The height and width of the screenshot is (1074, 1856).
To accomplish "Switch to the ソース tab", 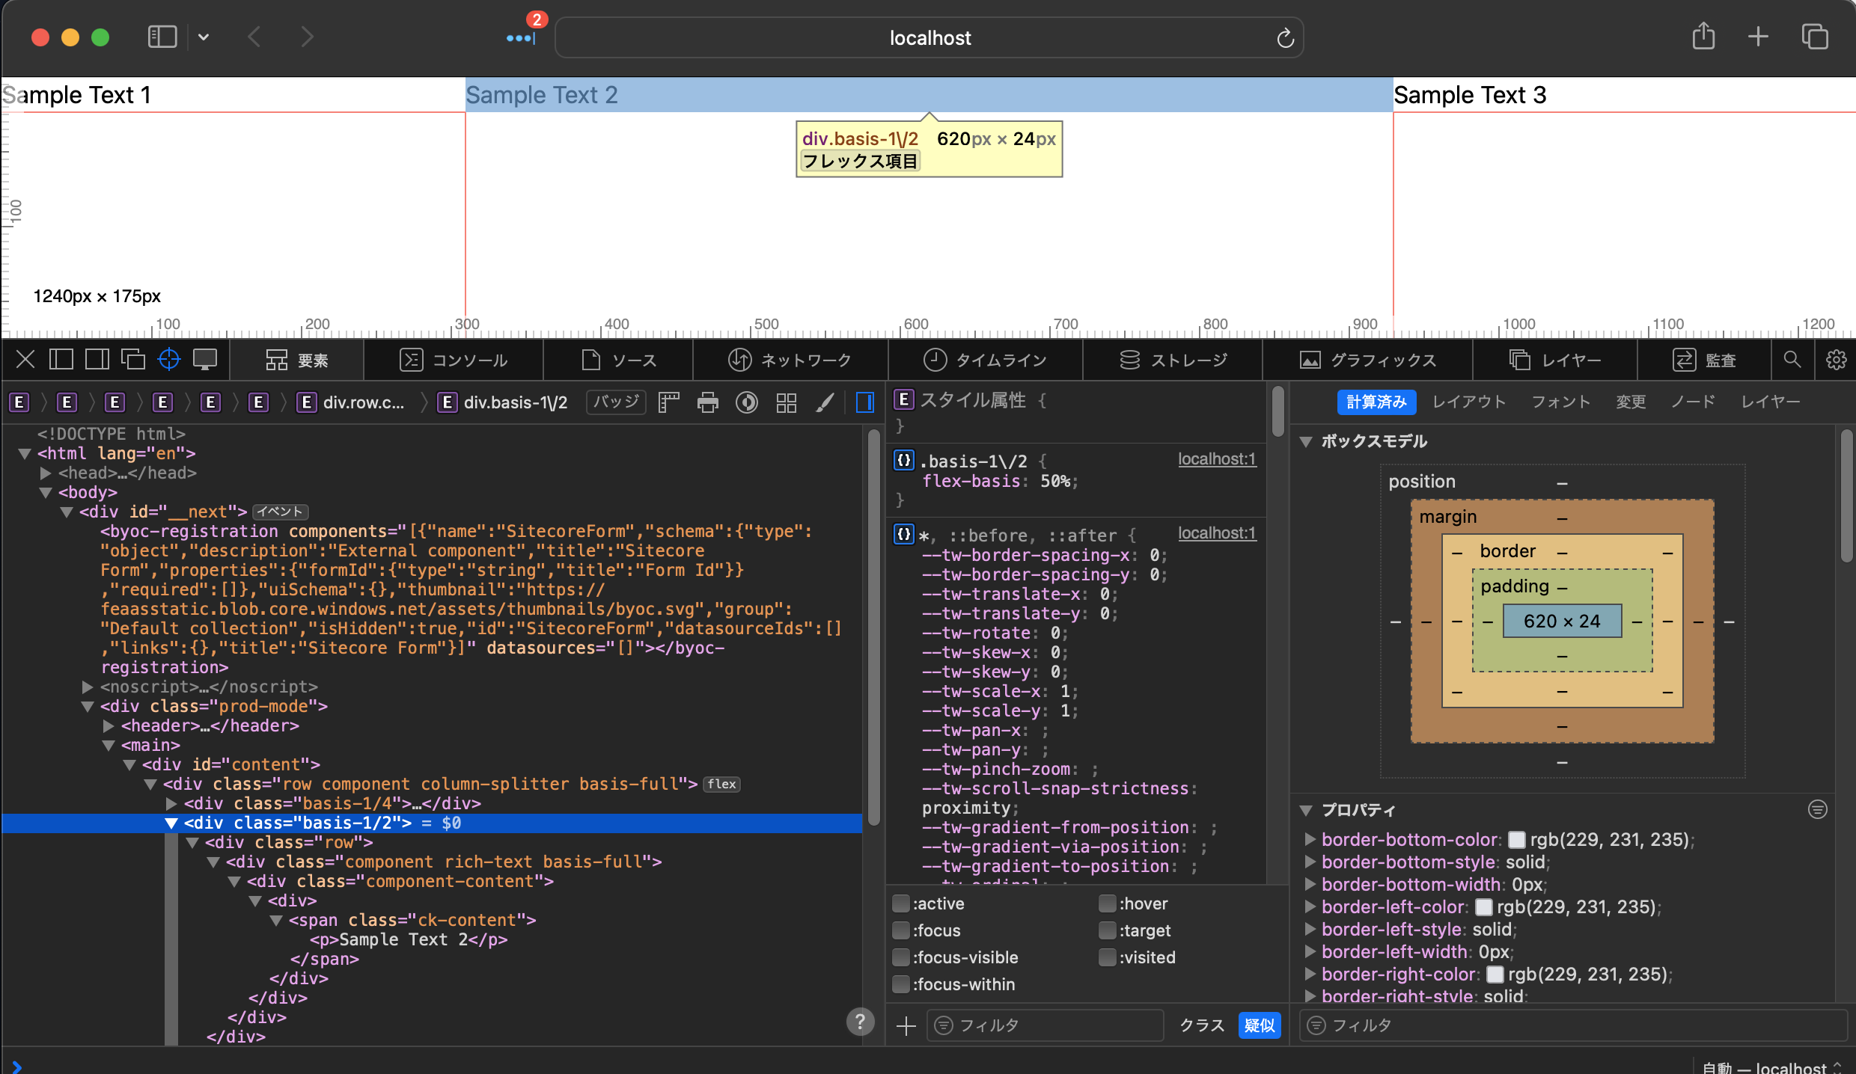I will [x=619, y=360].
